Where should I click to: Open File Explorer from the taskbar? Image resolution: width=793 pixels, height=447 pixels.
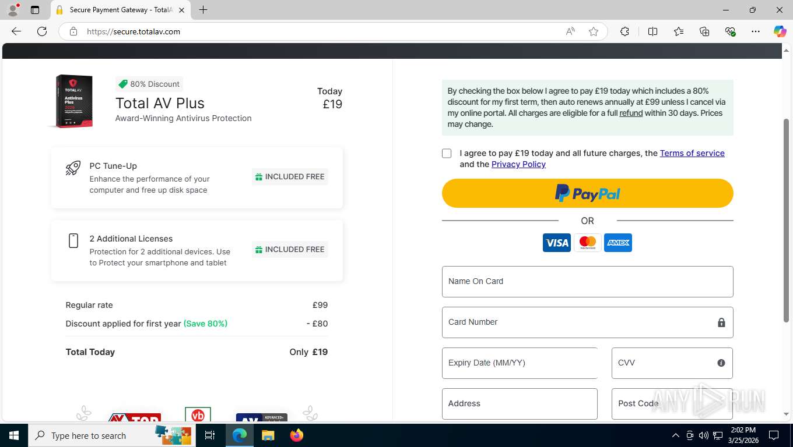268,435
